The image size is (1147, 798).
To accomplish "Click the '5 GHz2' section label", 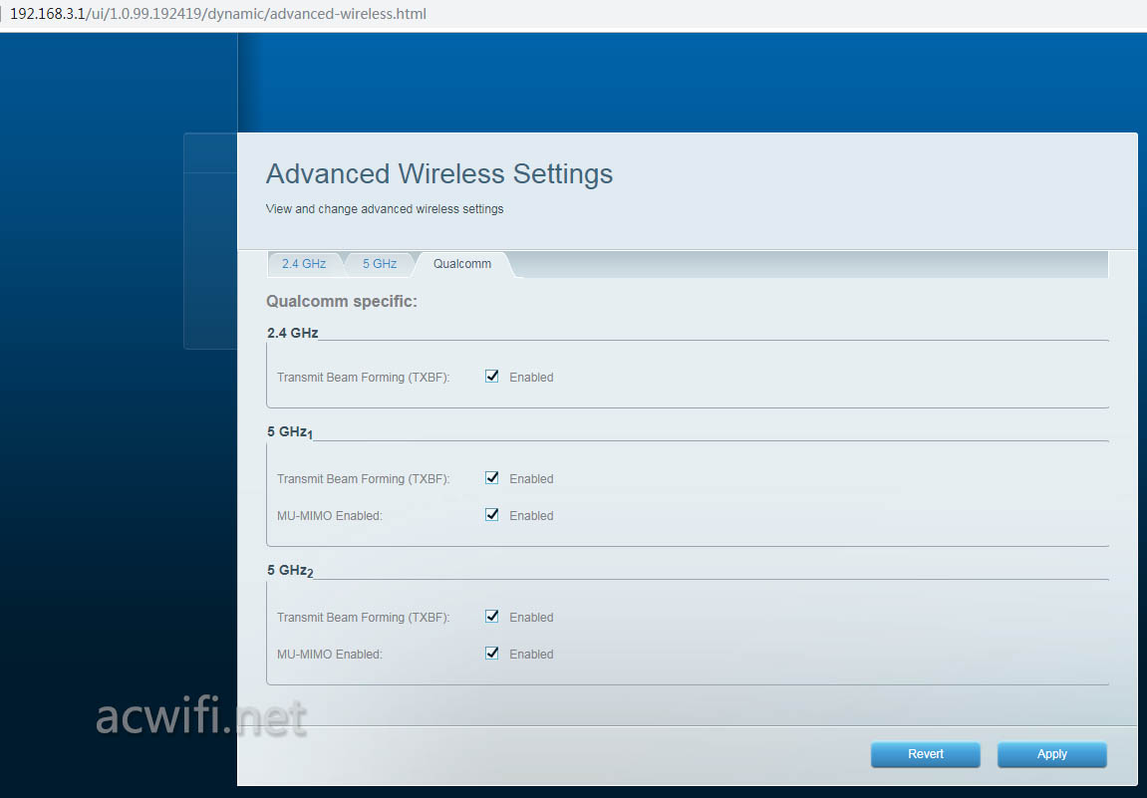I will coord(290,571).
